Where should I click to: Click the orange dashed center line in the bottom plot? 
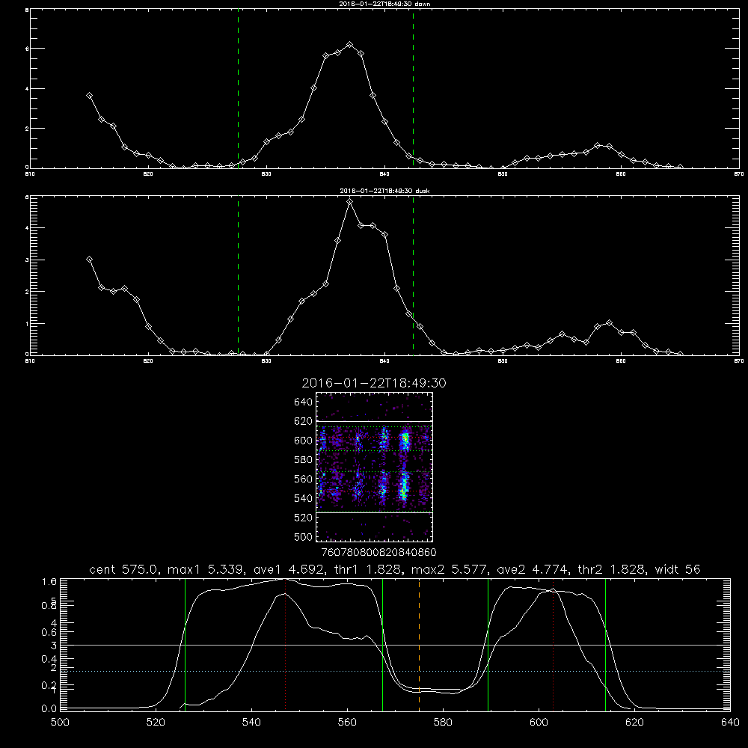pos(420,644)
